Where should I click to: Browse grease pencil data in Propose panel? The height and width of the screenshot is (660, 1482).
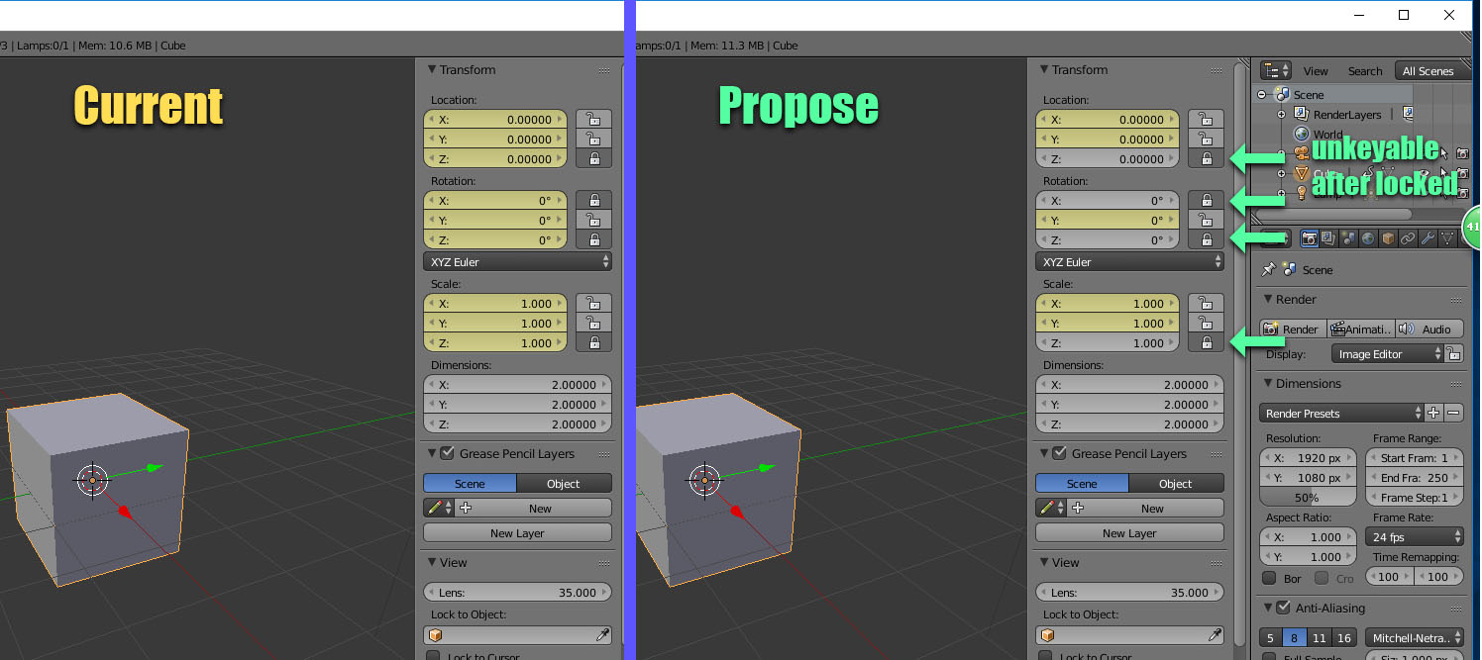(x=1050, y=508)
